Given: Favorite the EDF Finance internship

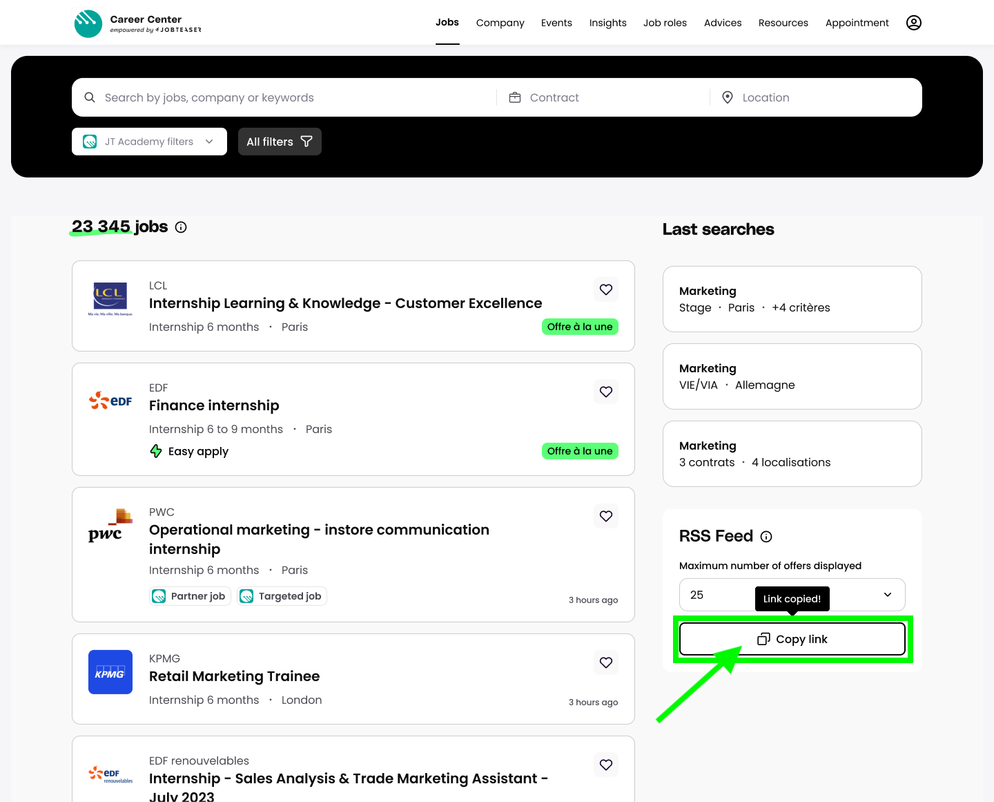Looking at the screenshot, I should (x=606, y=392).
